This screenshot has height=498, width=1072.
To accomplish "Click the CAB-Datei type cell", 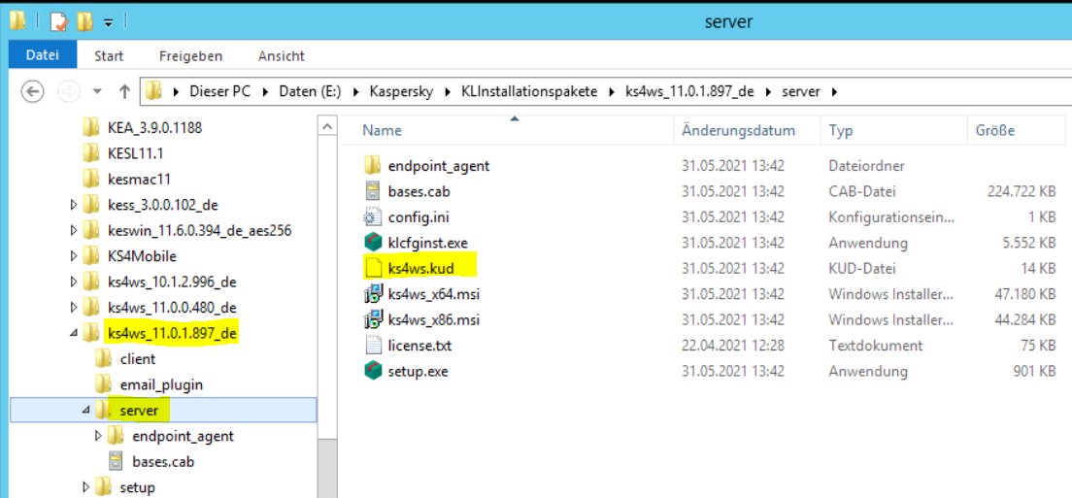I will [862, 191].
